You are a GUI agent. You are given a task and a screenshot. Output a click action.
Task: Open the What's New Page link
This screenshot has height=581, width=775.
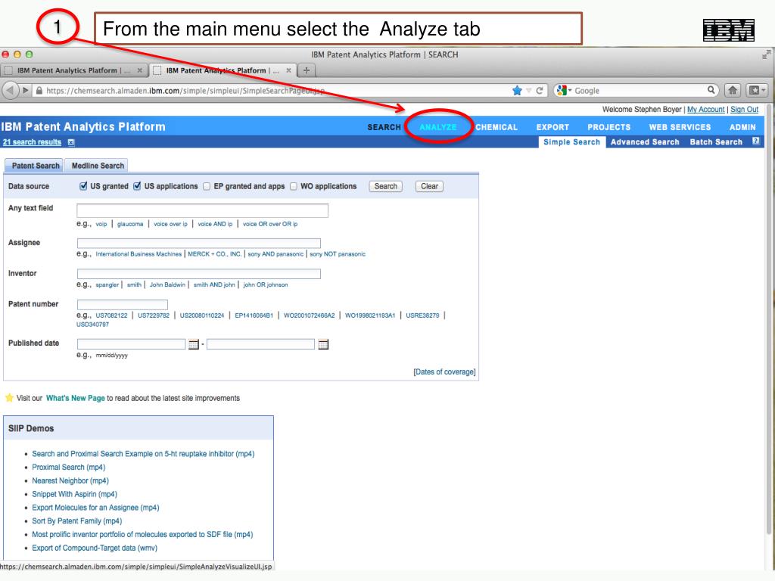click(x=76, y=398)
